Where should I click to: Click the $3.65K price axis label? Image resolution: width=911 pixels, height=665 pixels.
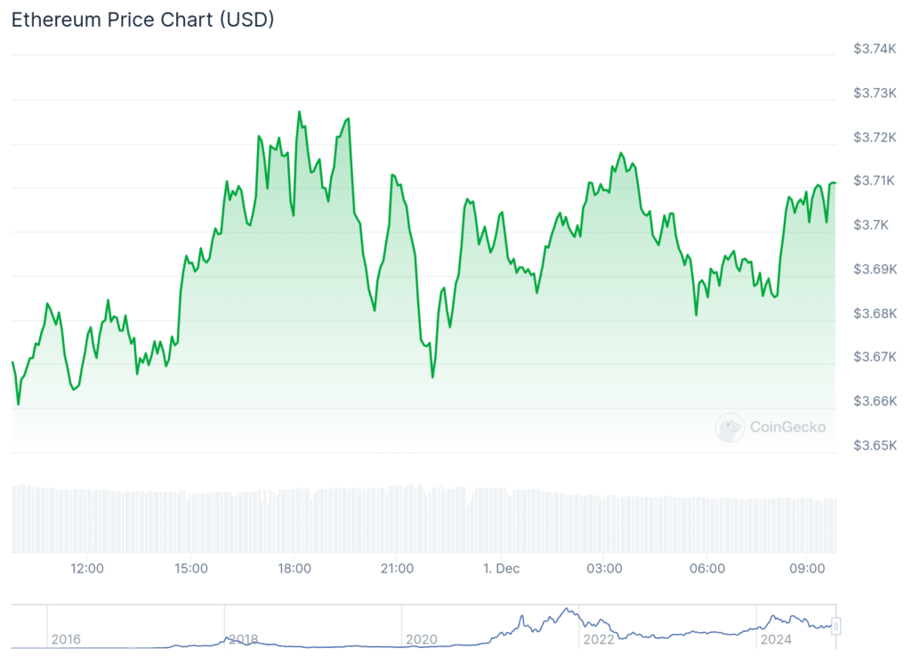pos(874,445)
